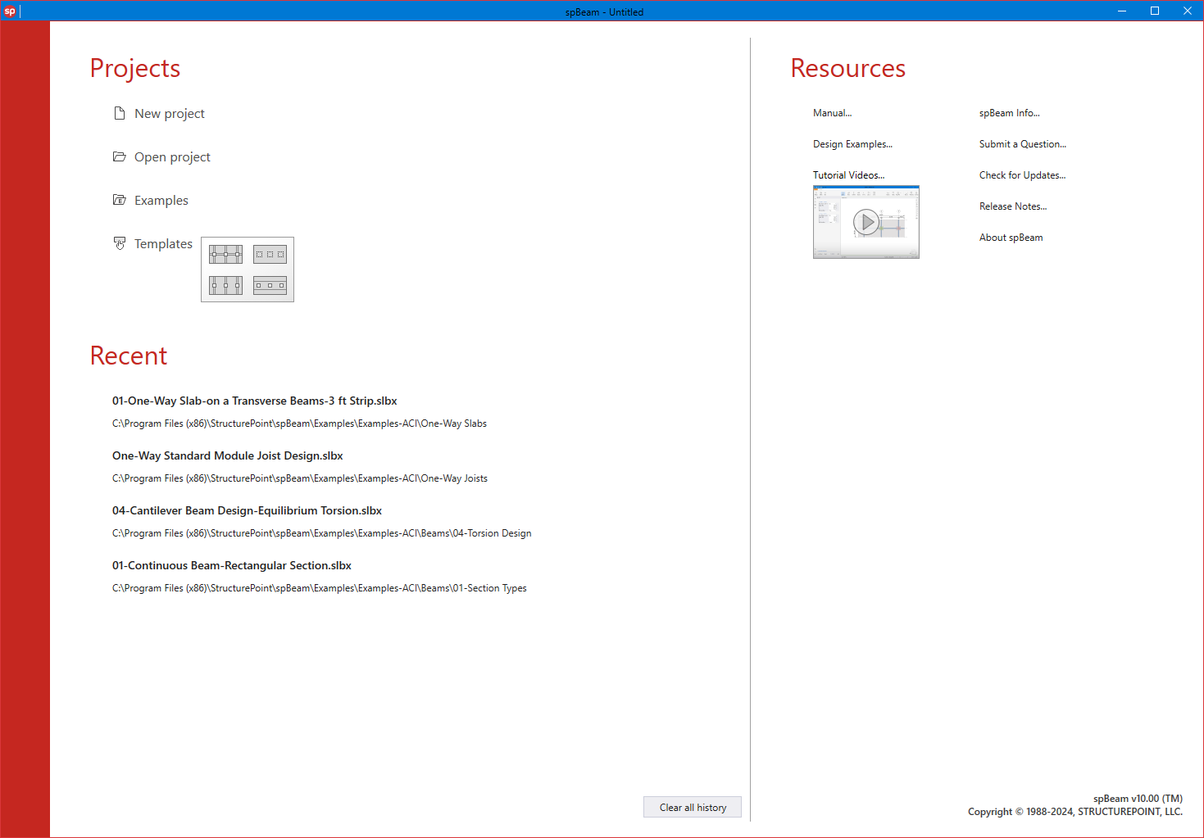1204x838 pixels.
Task: Open recent 04-Cantilever Beam Design-Equilibrium Torsion.slbx
Action: tap(247, 510)
